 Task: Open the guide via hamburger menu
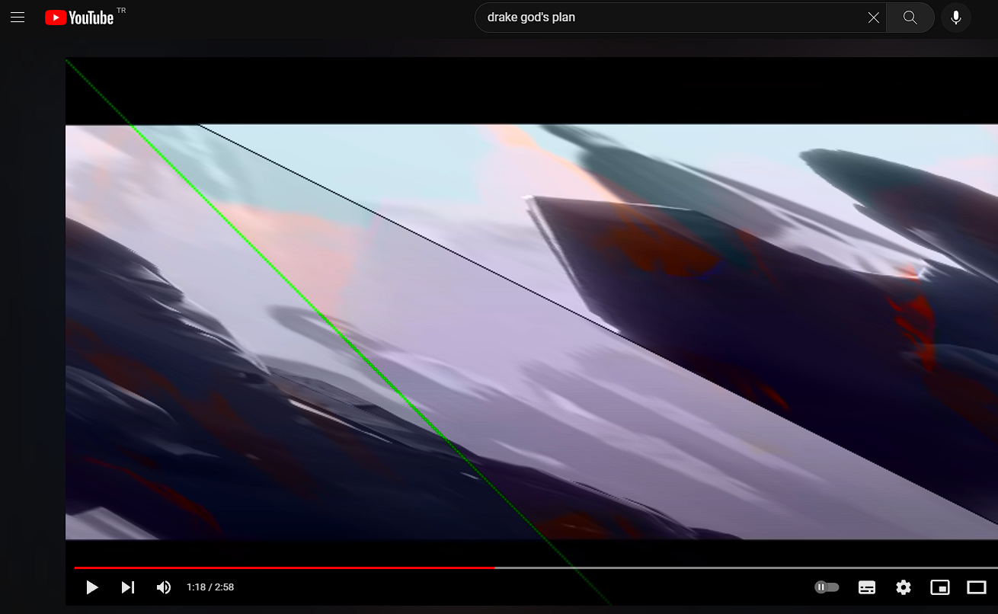coord(18,17)
